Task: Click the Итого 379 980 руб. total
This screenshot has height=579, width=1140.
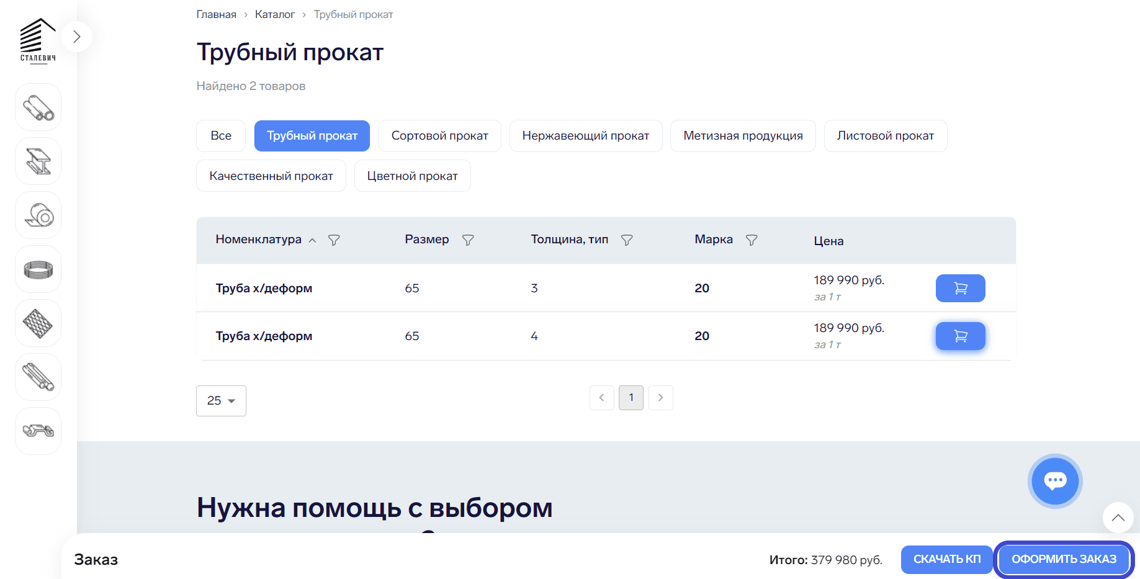Action: coord(826,560)
